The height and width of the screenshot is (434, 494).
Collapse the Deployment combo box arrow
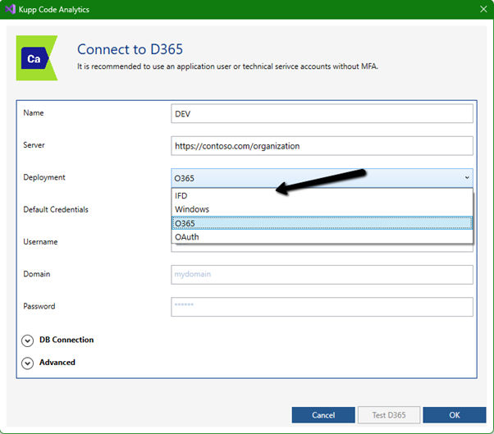(467, 178)
